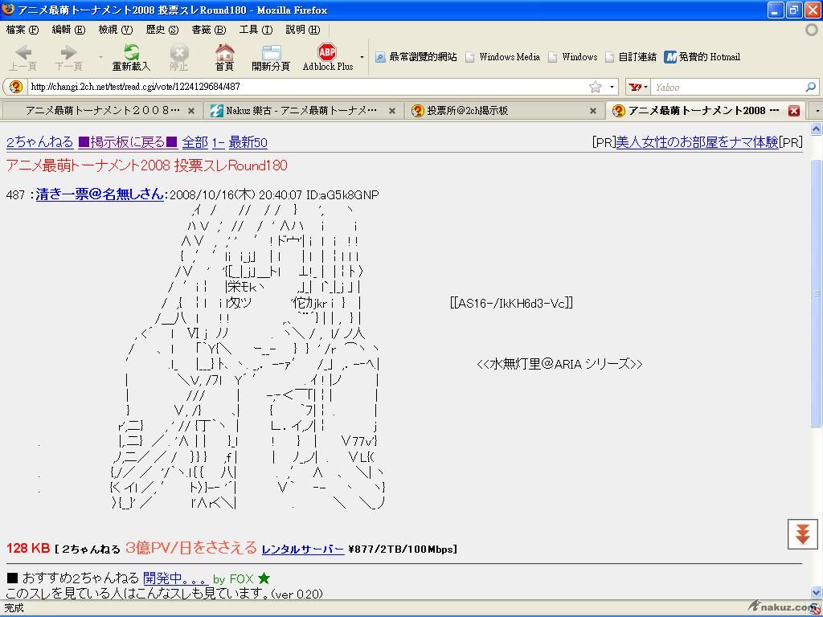The height and width of the screenshot is (617, 823).
Task: Click the orange double-arrow scroll-down icon
Action: [x=802, y=534]
